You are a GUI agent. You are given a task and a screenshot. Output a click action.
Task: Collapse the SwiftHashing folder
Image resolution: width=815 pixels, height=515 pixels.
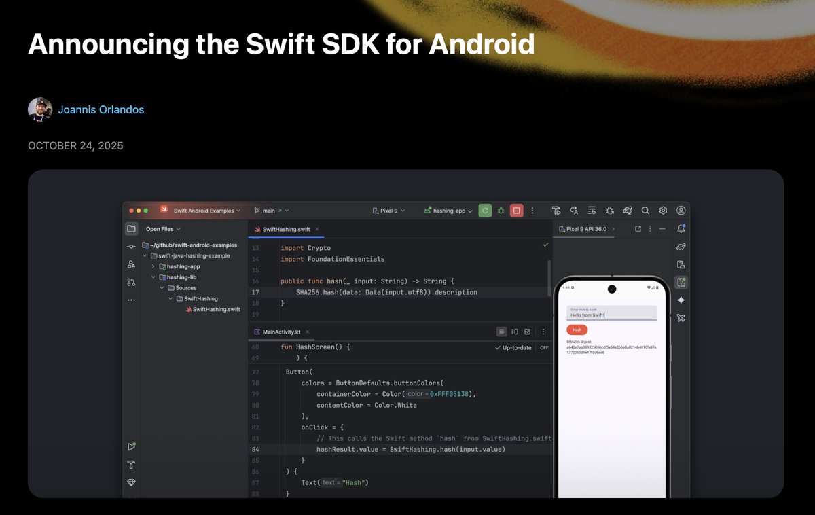pyautogui.click(x=171, y=298)
